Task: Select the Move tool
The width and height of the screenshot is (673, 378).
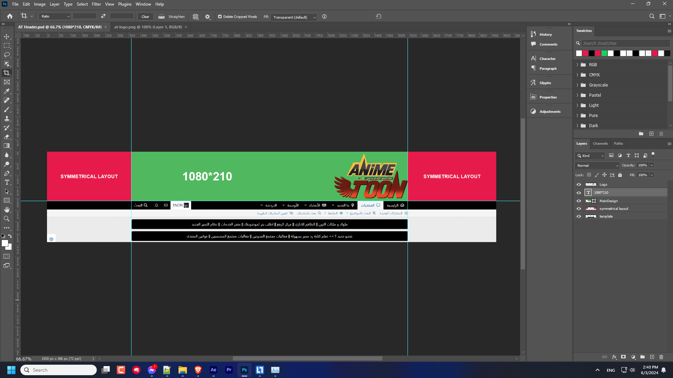Action: point(7,36)
